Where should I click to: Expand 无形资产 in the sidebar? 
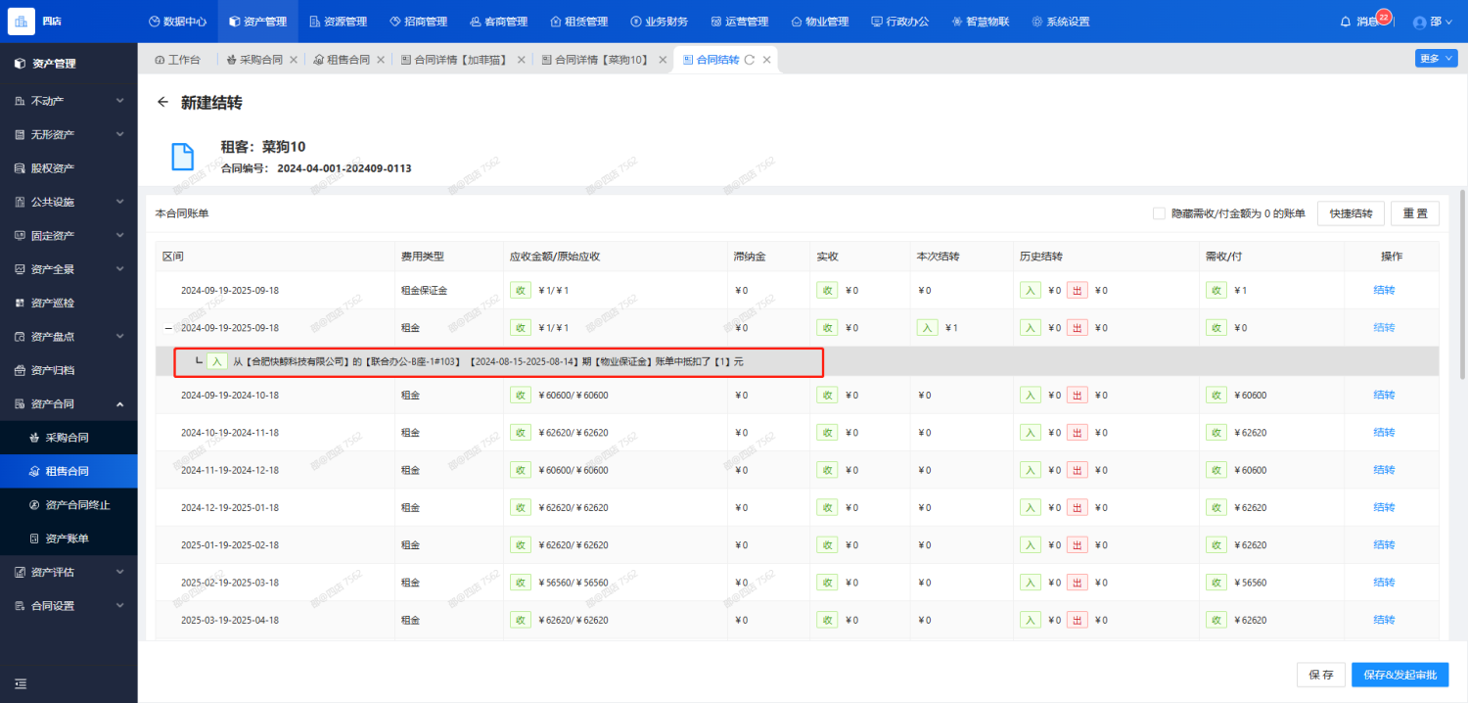click(69, 134)
